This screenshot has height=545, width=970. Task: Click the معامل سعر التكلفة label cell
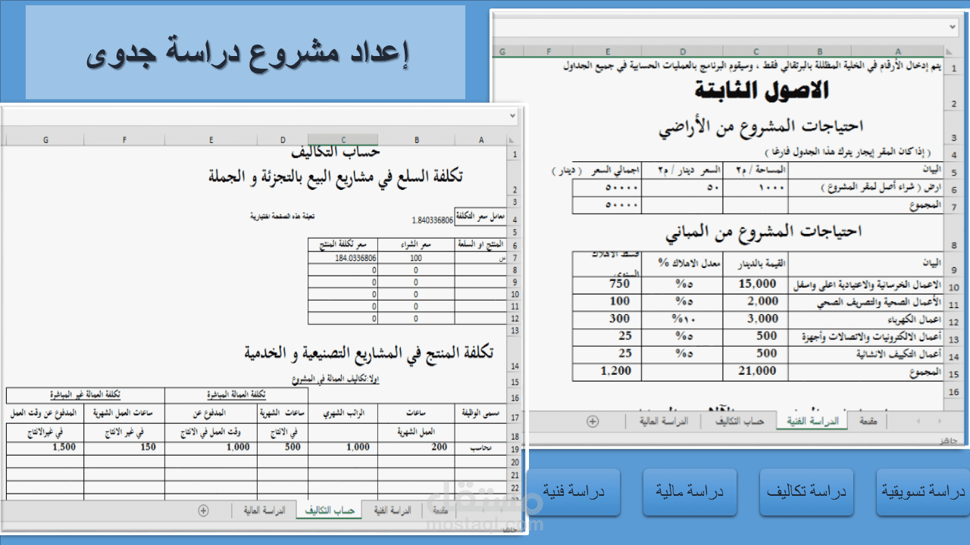[x=480, y=216]
